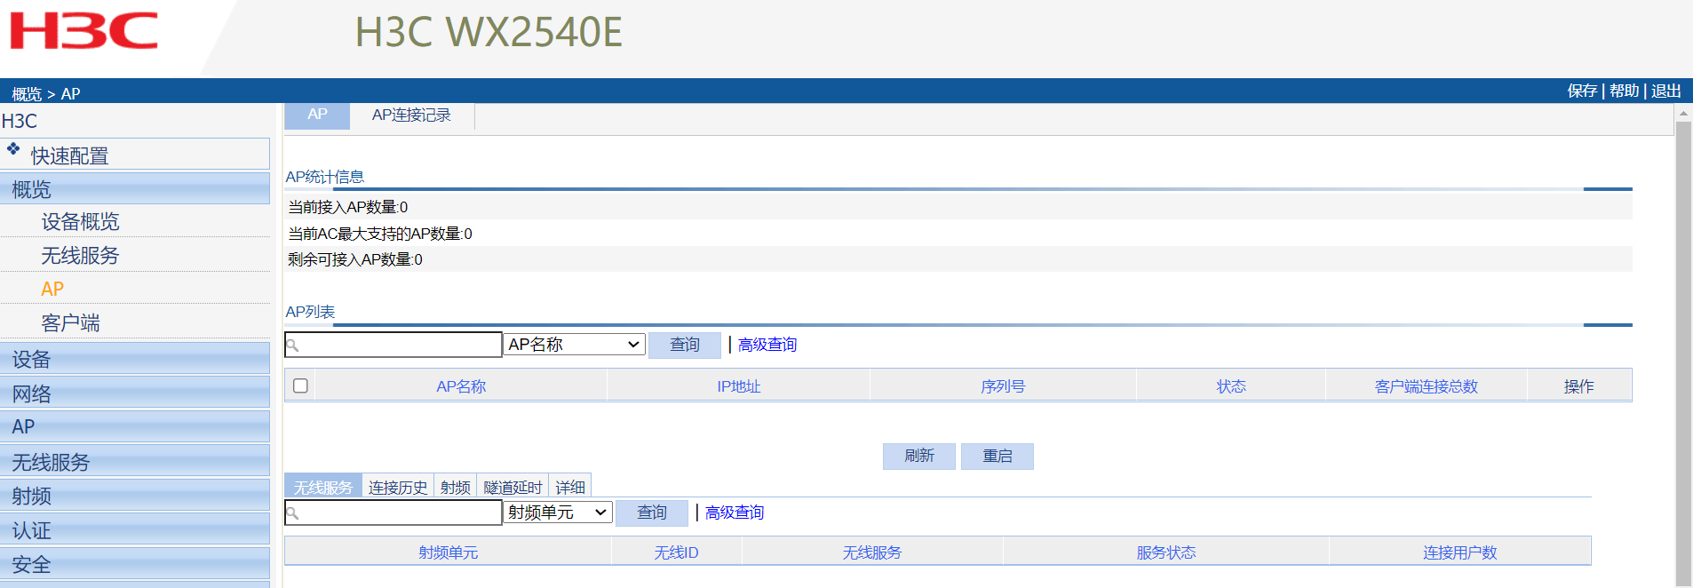Expand the 设备 menu section
This screenshot has height=588, width=1693.
[135, 359]
